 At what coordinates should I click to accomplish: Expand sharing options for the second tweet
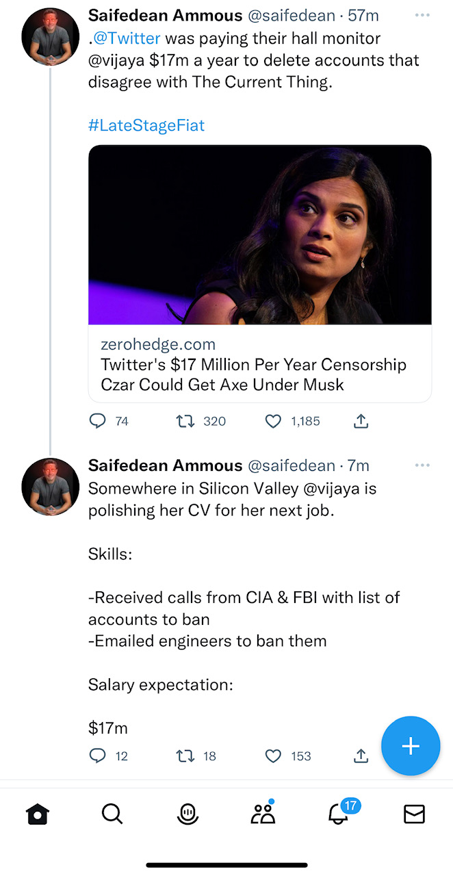(361, 756)
